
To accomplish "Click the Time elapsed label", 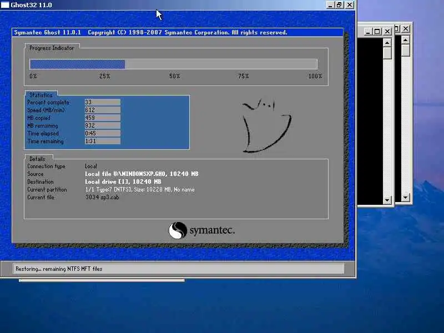I will [x=43, y=133].
